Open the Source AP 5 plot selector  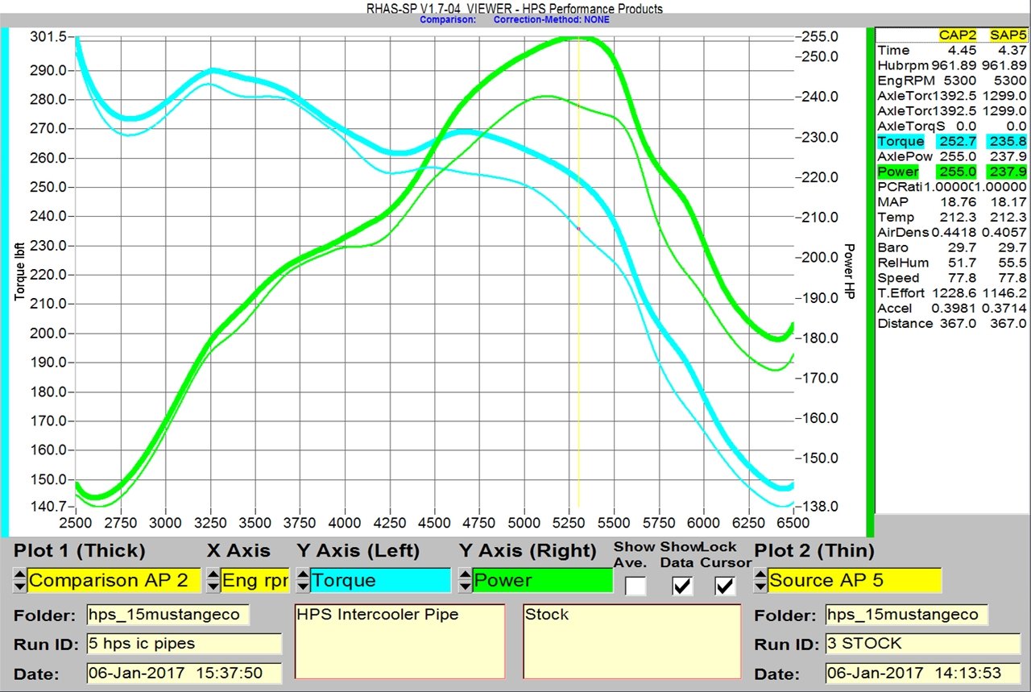tap(854, 580)
